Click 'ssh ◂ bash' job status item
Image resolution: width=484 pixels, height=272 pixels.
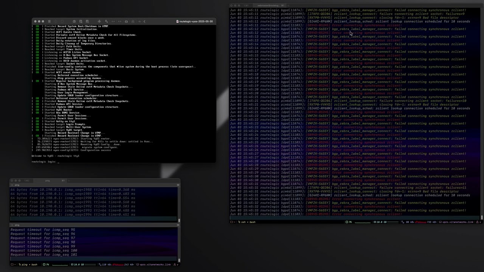(x=247, y=222)
